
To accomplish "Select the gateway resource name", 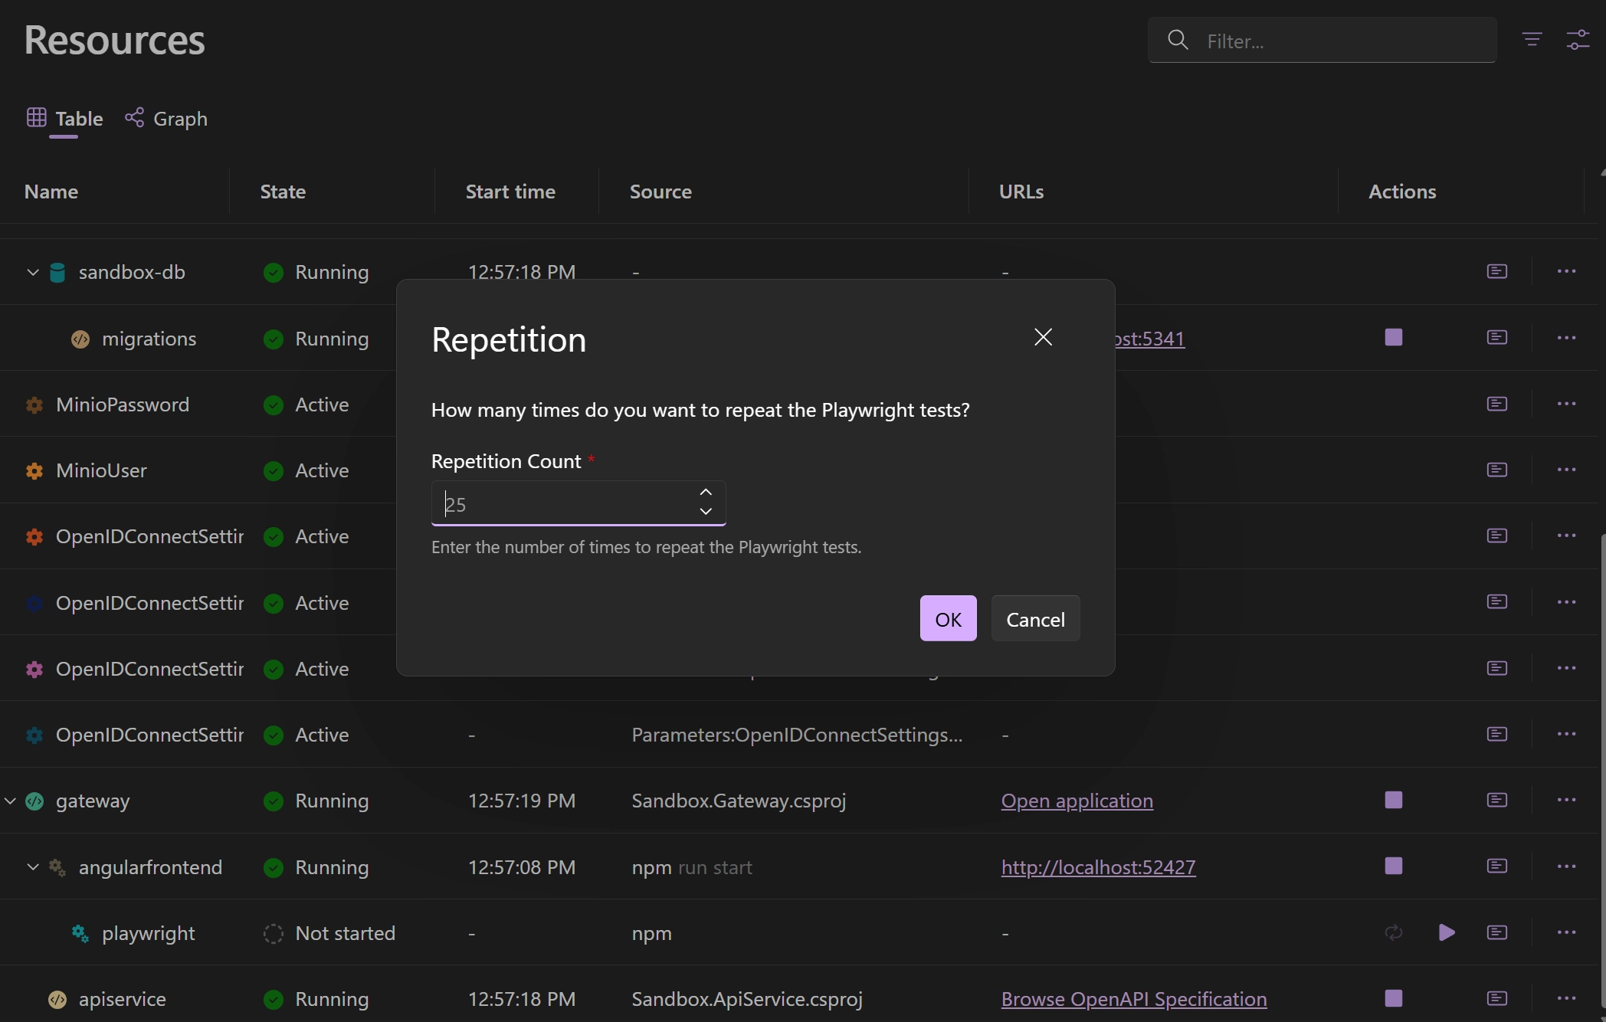I will coord(93,801).
